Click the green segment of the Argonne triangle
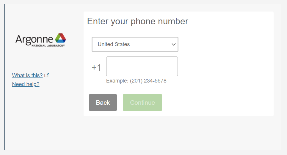 (x=57, y=37)
